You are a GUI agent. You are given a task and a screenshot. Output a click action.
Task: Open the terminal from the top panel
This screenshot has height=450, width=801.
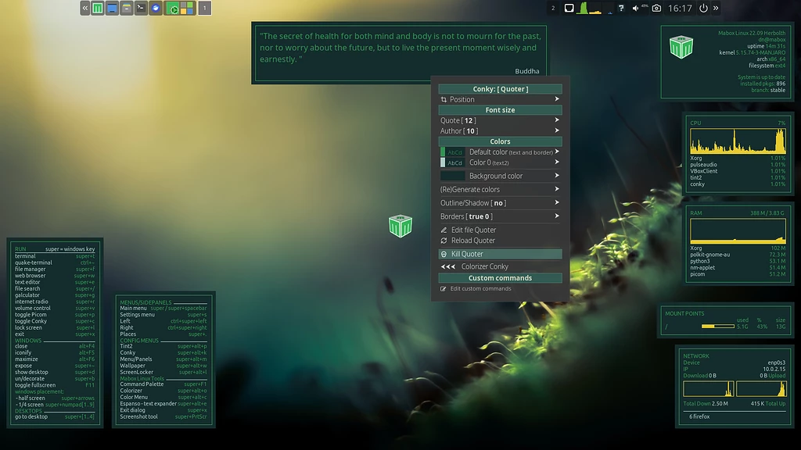[142, 7]
